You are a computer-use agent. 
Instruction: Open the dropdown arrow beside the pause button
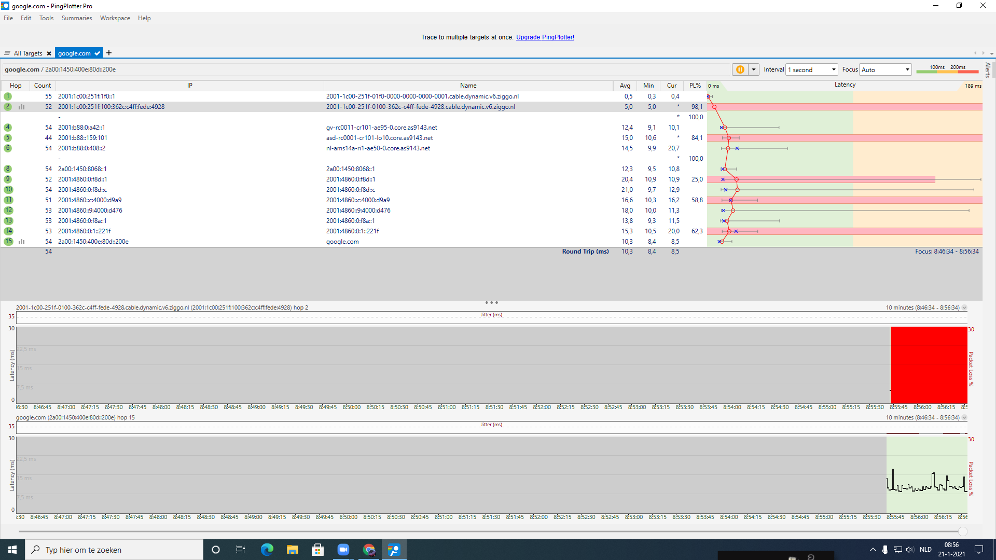click(754, 69)
